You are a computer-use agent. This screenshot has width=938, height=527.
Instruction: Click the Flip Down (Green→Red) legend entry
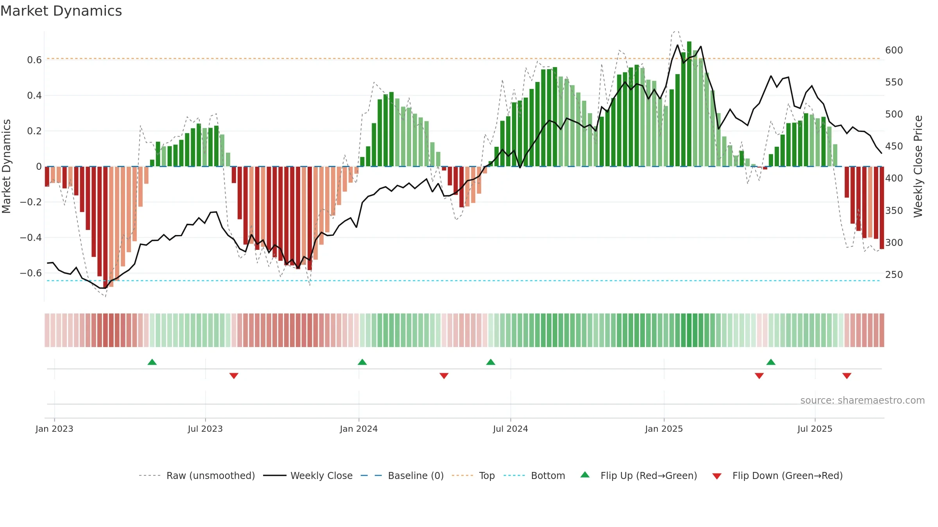(x=777, y=475)
